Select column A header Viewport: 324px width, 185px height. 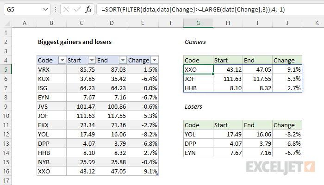tap(25, 23)
